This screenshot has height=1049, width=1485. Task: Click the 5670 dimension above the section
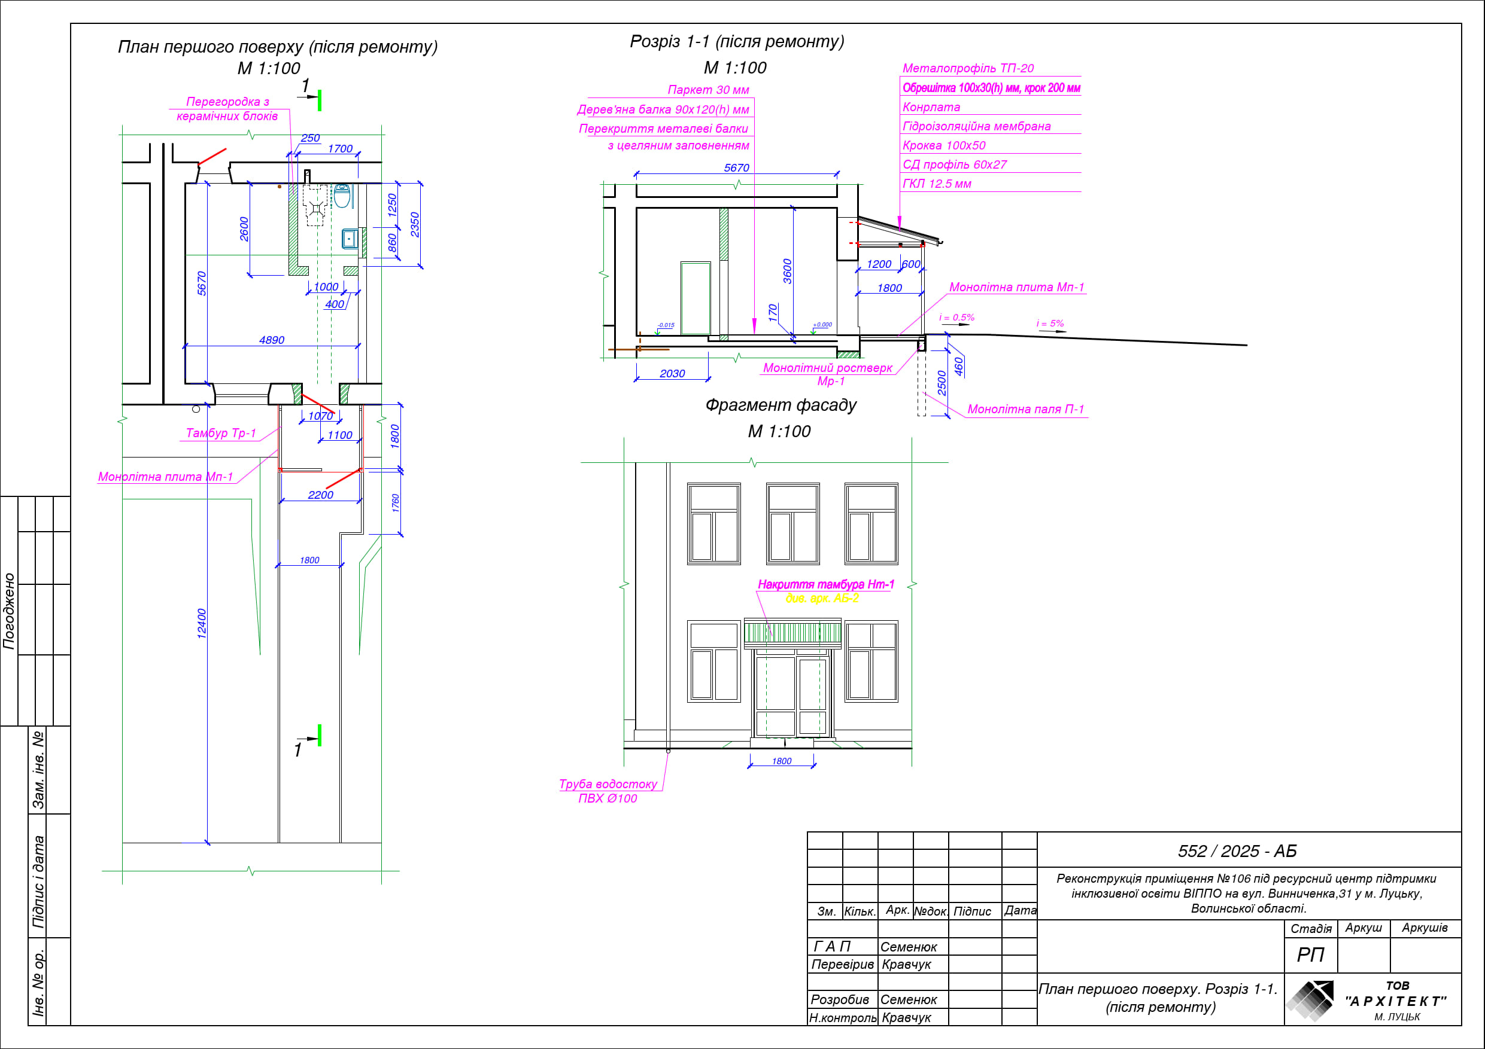click(x=736, y=168)
